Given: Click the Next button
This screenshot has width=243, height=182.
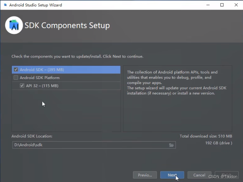Looking at the screenshot, I should 172,175.
